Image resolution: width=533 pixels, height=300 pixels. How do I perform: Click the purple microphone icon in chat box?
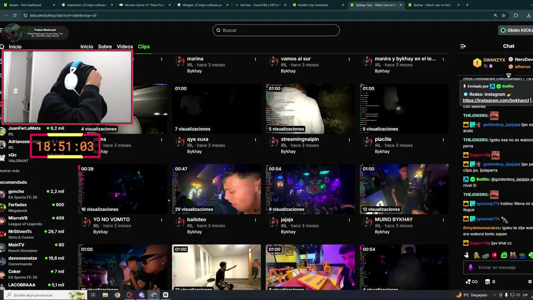click(471, 267)
